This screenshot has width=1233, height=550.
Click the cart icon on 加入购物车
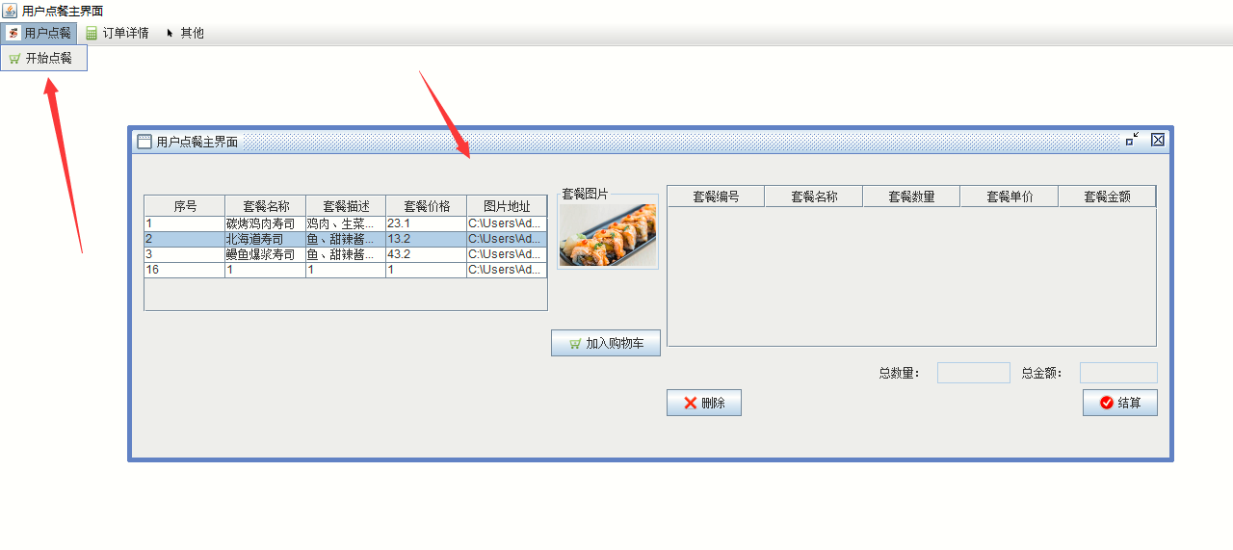pos(575,344)
